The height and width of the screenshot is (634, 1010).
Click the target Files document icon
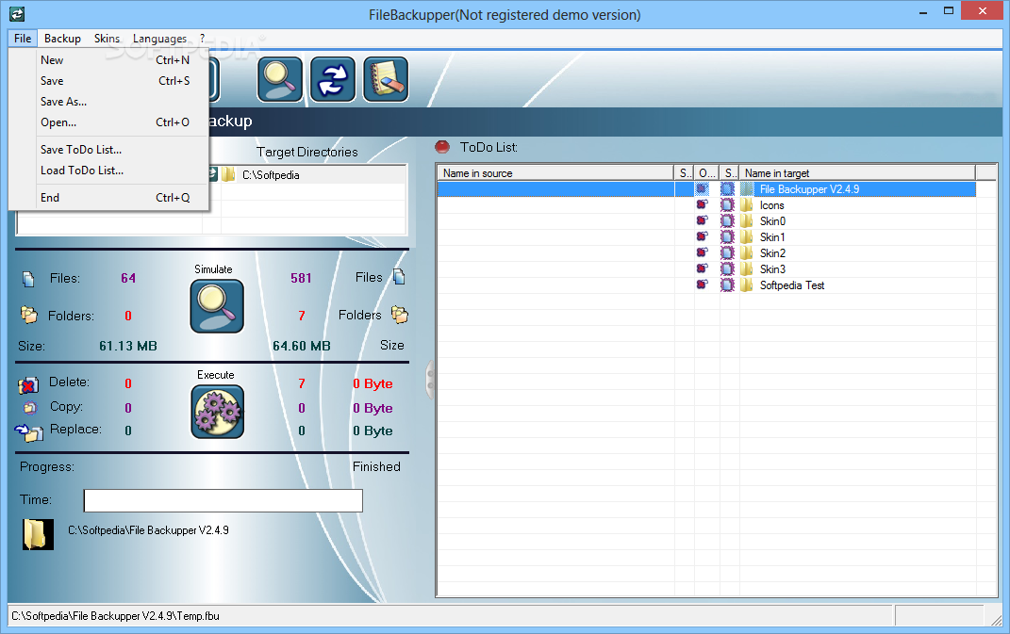tap(399, 277)
